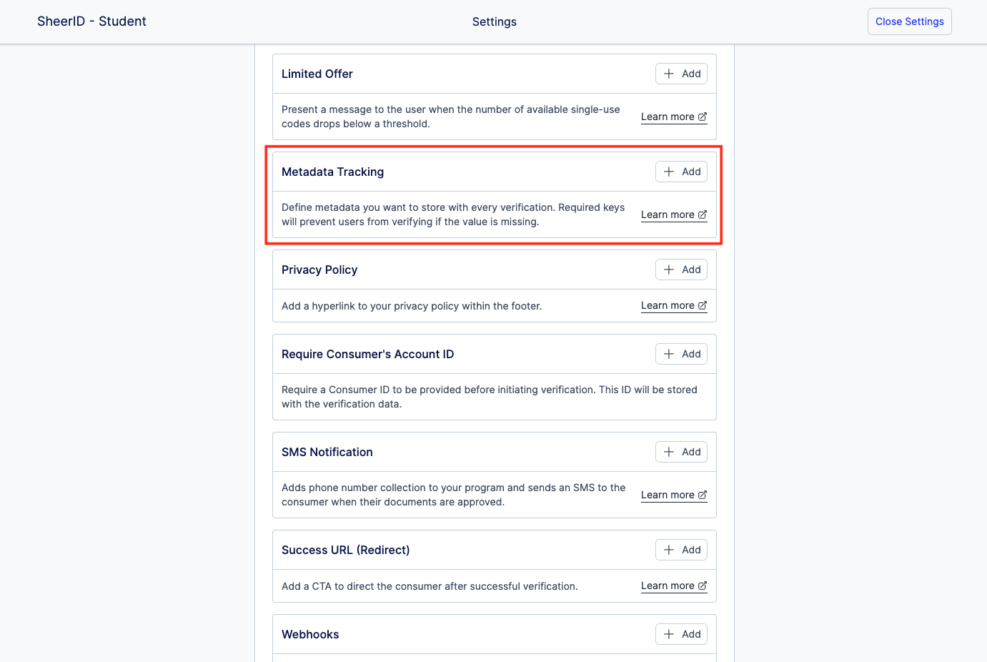Screen dimensions: 987x662
Task: Click the plus icon for Limited Offer
Action: coord(669,74)
